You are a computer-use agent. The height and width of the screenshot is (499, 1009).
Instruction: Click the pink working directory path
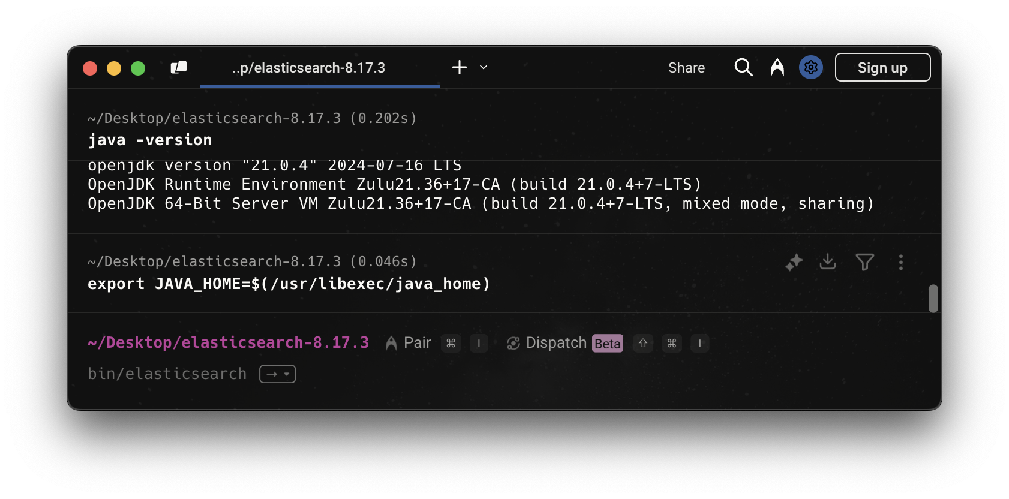click(228, 342)
